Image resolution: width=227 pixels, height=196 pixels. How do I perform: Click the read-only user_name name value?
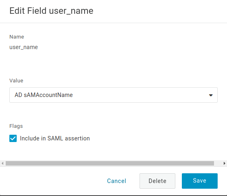(24, 47)
